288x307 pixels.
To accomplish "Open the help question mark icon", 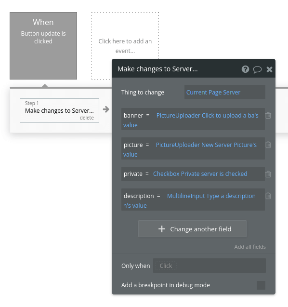I will click(245, 69).
